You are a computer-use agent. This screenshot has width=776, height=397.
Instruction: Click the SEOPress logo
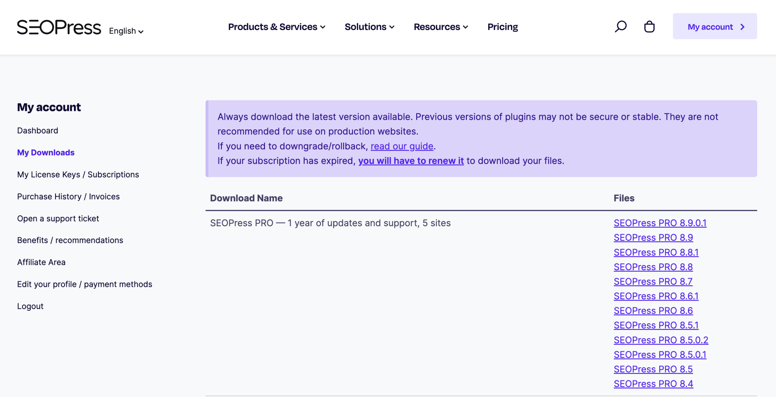[x=59, y=27]
